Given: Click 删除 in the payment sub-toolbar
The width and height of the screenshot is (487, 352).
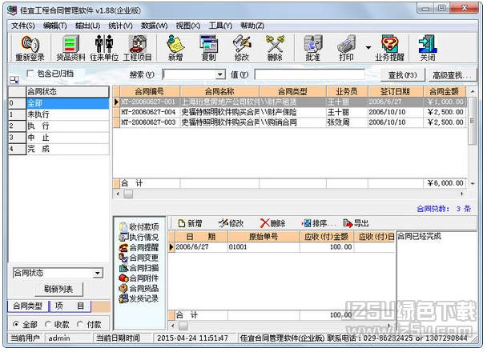Looking at the screenshot, I should 272,223.
